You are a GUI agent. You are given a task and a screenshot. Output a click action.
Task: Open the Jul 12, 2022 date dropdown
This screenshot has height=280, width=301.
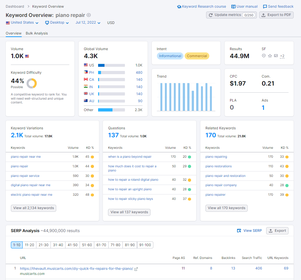click(x=88, y=23)
